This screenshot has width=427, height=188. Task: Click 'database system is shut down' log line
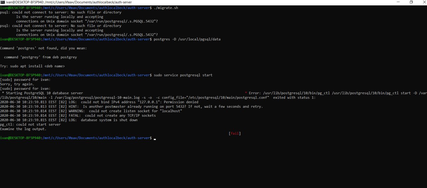[x=69, y=120]
